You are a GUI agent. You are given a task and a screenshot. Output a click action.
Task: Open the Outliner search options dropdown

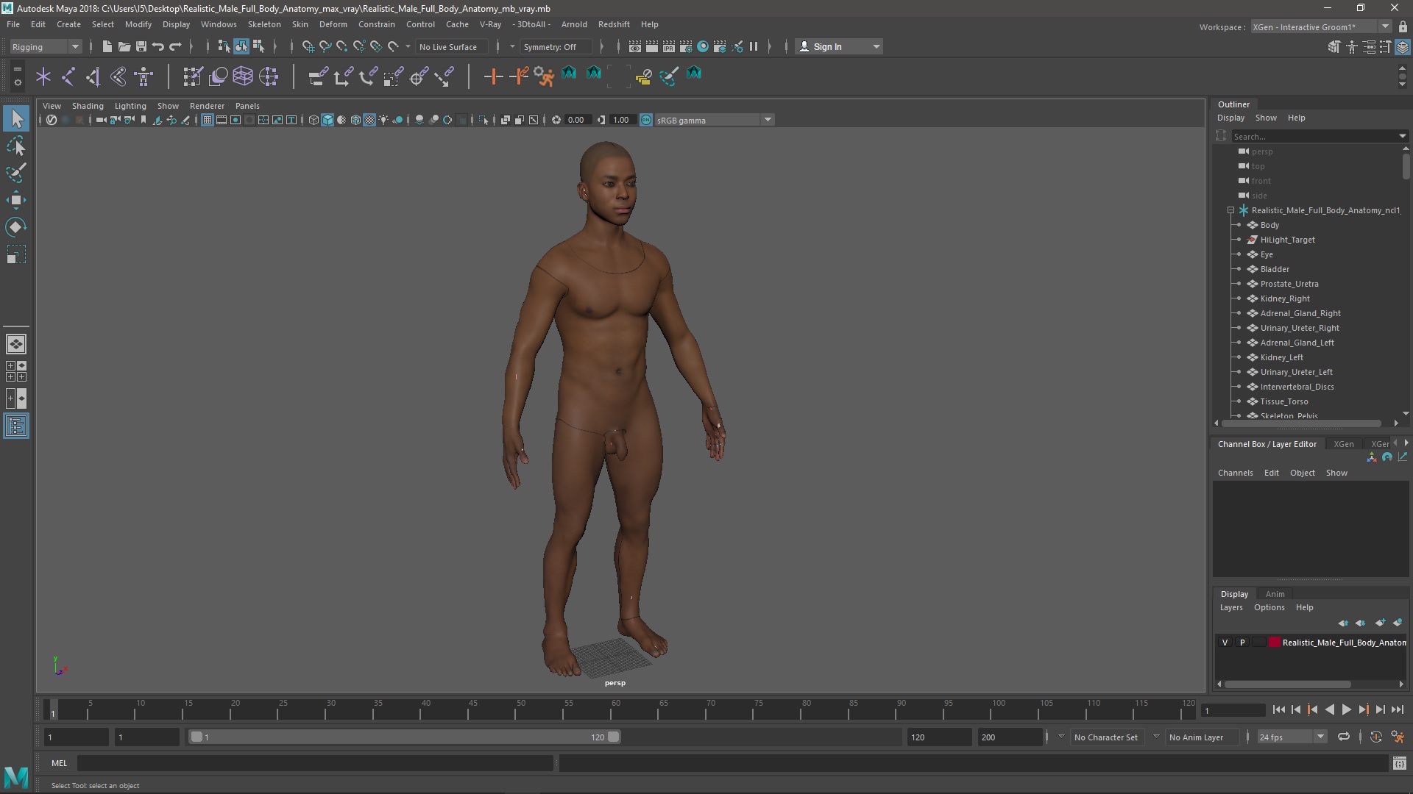coord(1402,136)
